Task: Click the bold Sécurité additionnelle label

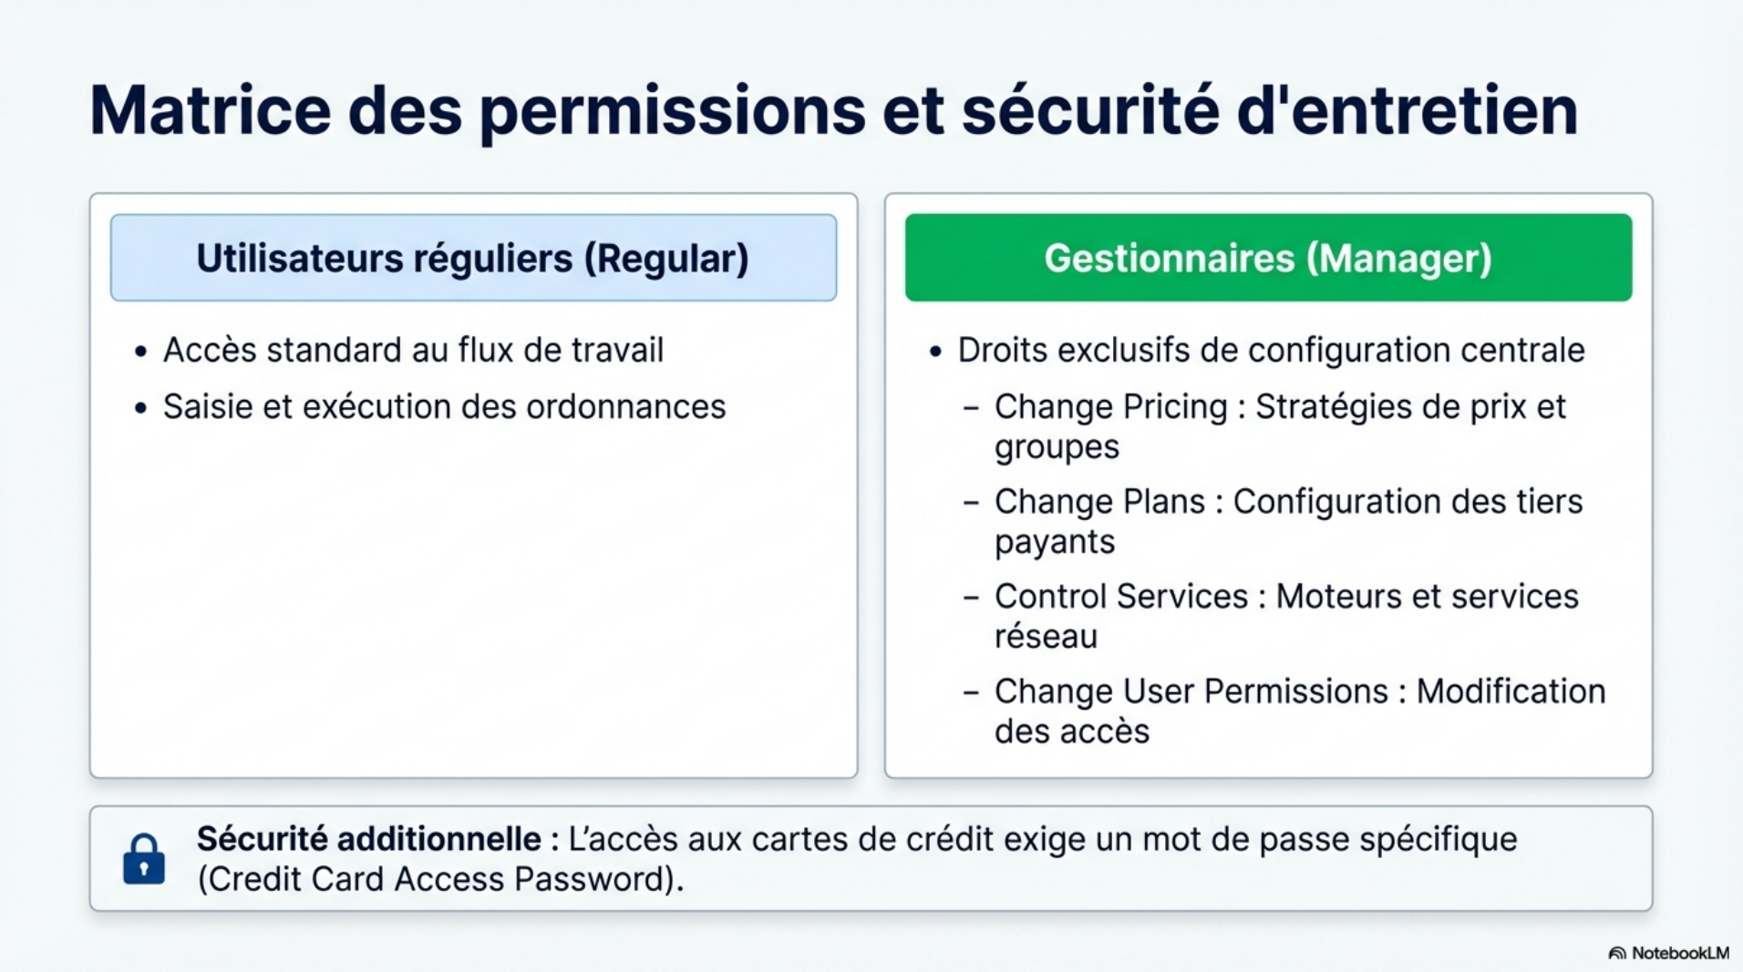Action: pyautogui.click(x=369, y=839)
